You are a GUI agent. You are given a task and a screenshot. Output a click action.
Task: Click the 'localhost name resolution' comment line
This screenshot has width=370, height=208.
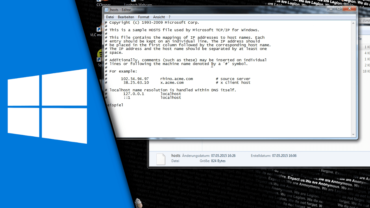click(x=171, y=90)
